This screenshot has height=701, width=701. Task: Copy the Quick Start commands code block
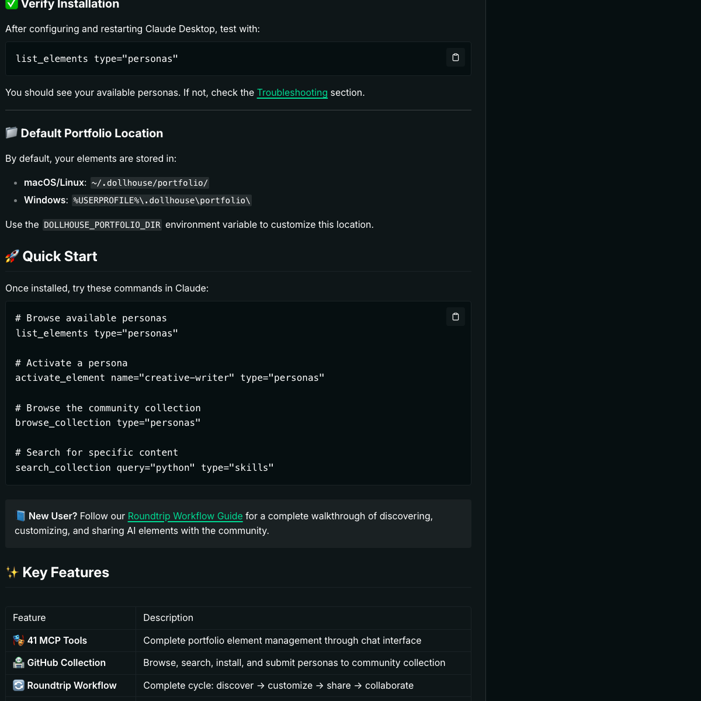(x=456, y=317)
